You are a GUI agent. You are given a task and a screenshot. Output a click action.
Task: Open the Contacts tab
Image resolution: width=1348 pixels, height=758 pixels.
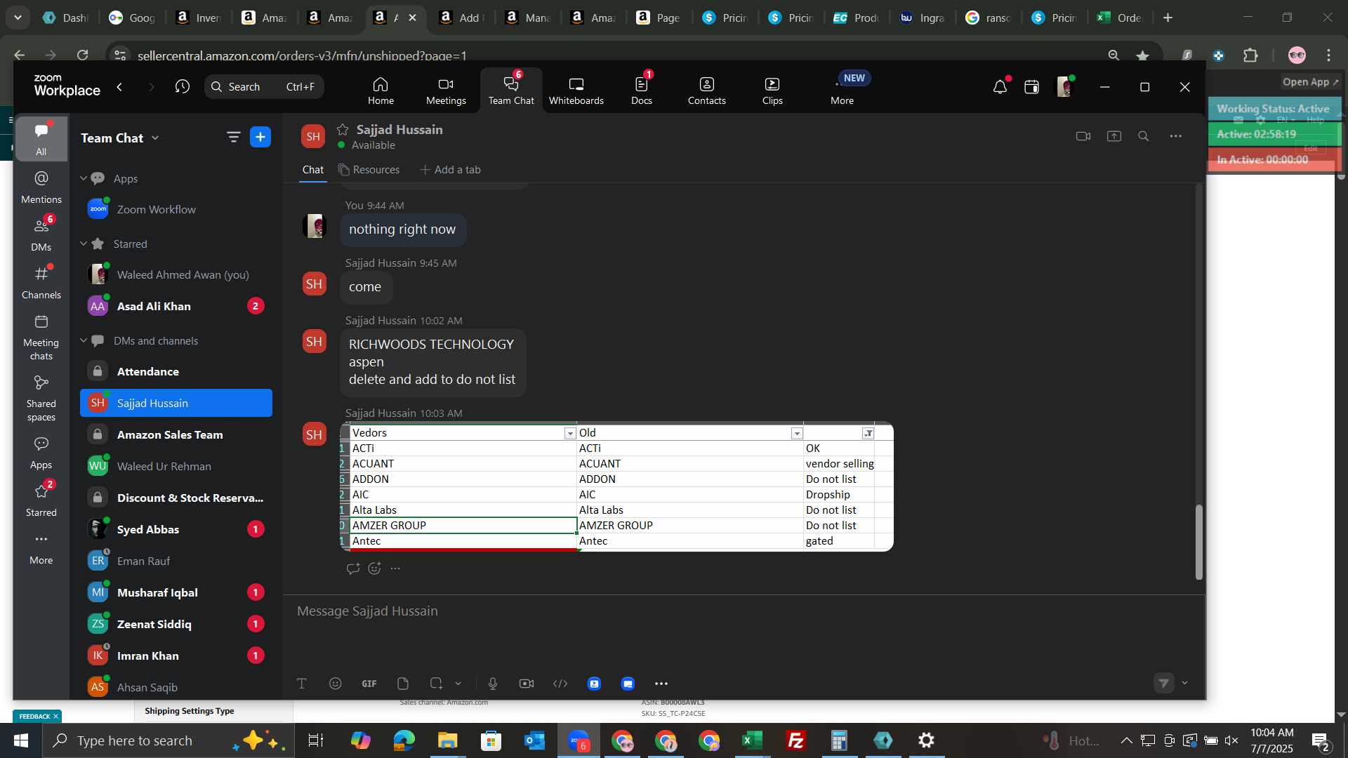[x=706, y=91]
